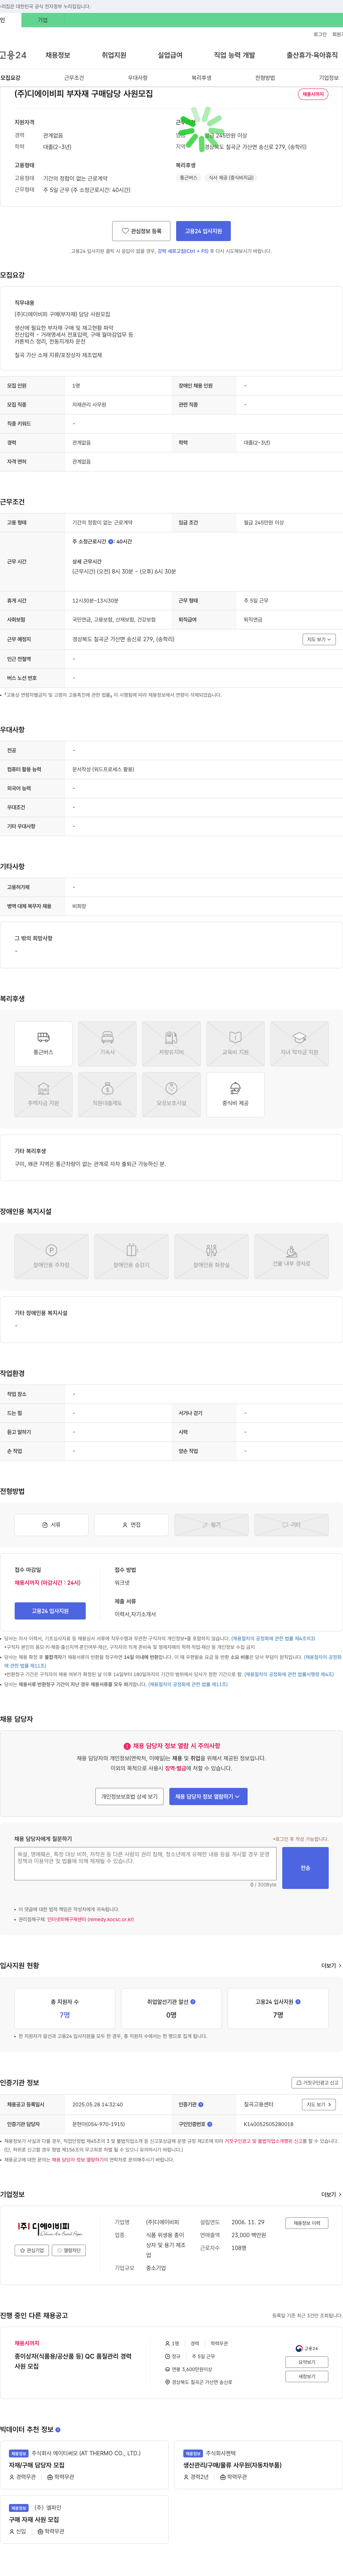Viewport: 343px width, 2576px height.
Task: Select the 장애인용 주차장 facility icon
Action: point(51,1256)
